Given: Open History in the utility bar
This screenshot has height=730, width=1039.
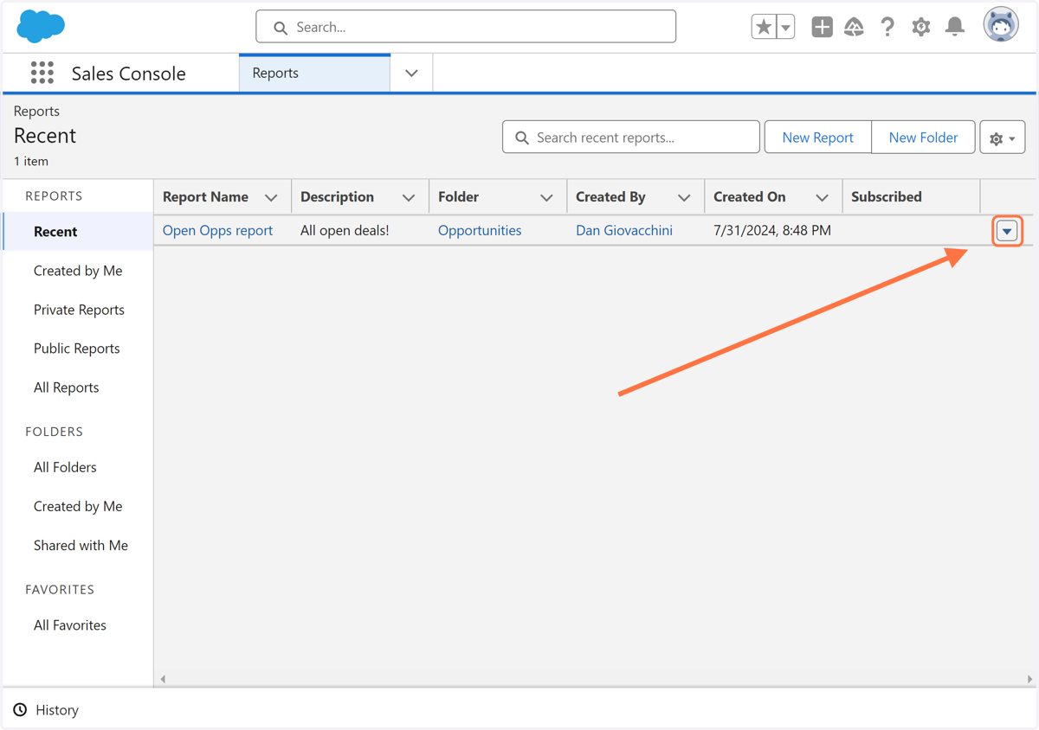Looking at the screenshot, I should [x=46, y=710].
